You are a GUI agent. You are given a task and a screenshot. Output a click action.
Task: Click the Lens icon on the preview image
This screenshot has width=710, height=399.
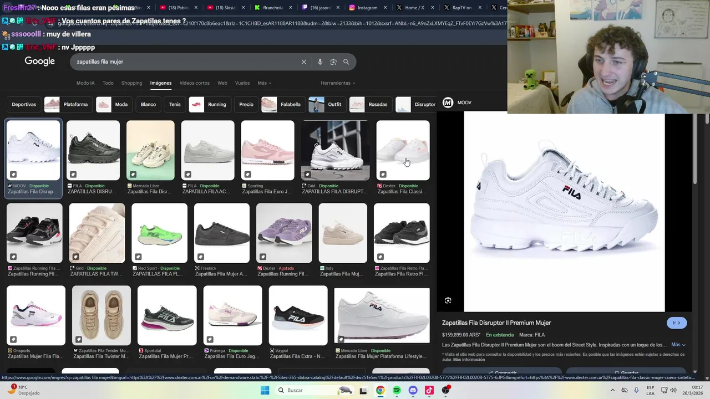click(448, 300)
